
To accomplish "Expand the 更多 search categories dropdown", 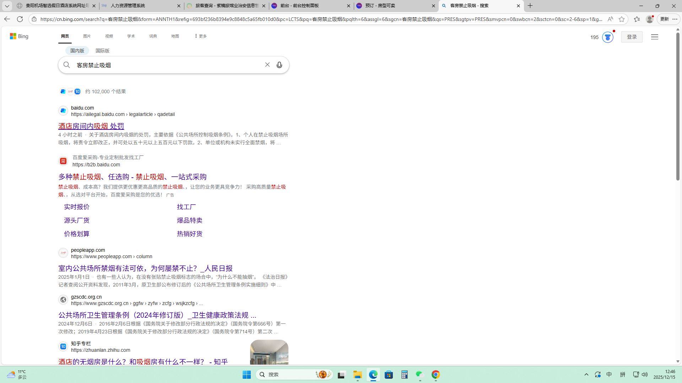I will pyautogui.click(x=201, y=36).
